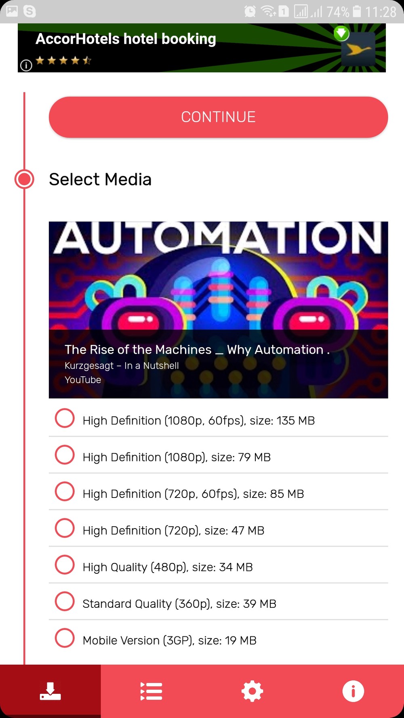Tap the image notification icon in status bar

(12, 11)
